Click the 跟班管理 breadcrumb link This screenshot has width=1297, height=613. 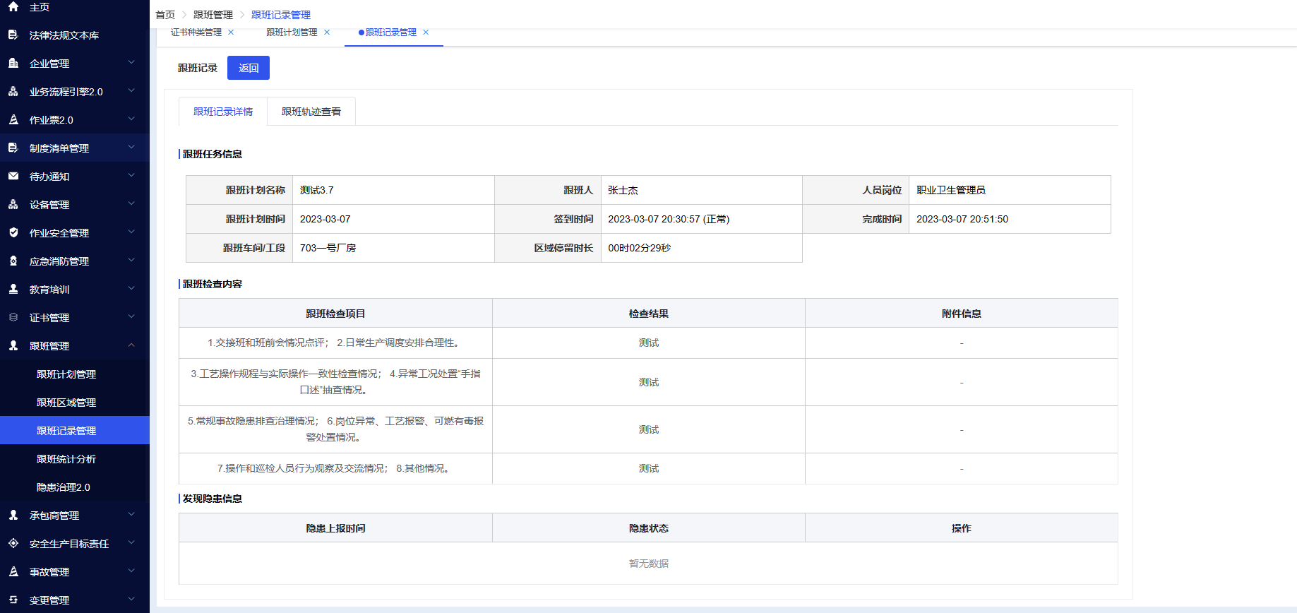click(x=213, y=15)
